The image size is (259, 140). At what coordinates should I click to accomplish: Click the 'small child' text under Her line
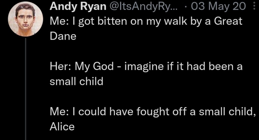tap(76, 81)
